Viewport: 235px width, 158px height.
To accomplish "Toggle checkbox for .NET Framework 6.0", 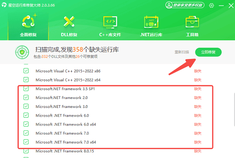I will (26, 115).
